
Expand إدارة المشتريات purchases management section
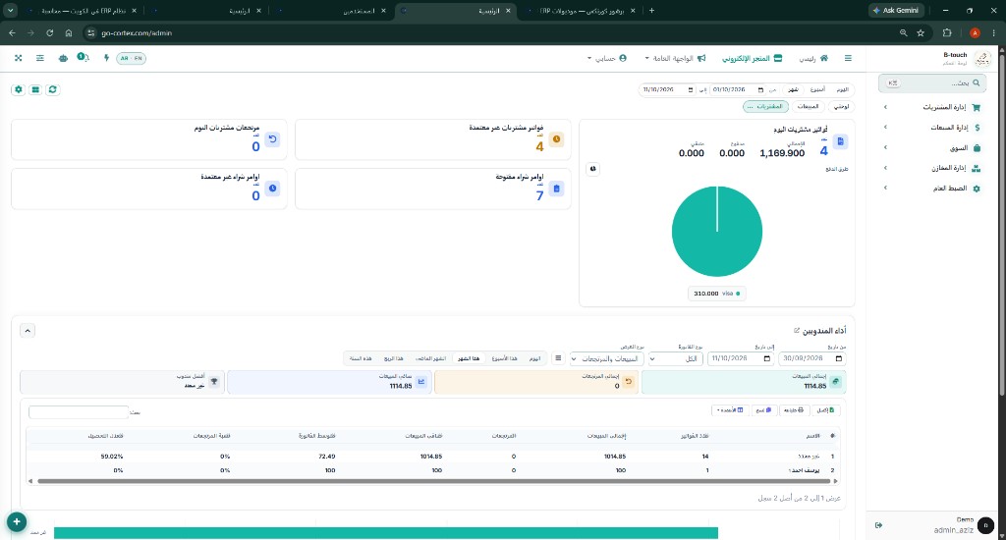931,107
